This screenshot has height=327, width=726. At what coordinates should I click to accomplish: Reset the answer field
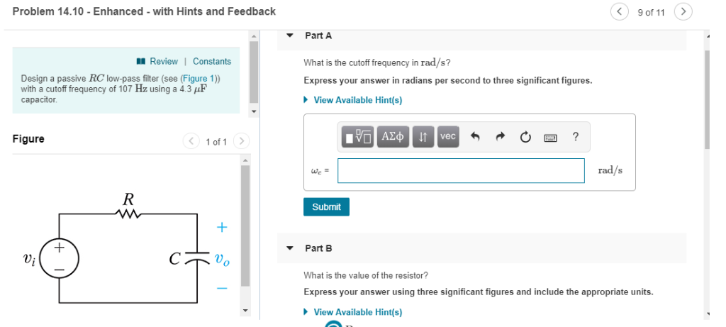click(x=525, y=137)
